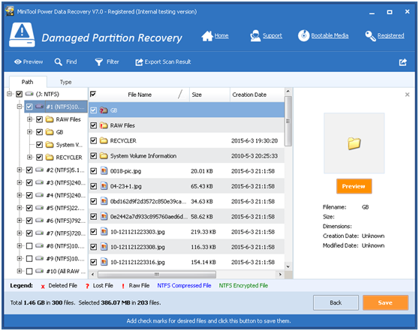
Task: Click the RAW Files folder icon in tree
Action: pyautogui.click(x=50, y=119)
